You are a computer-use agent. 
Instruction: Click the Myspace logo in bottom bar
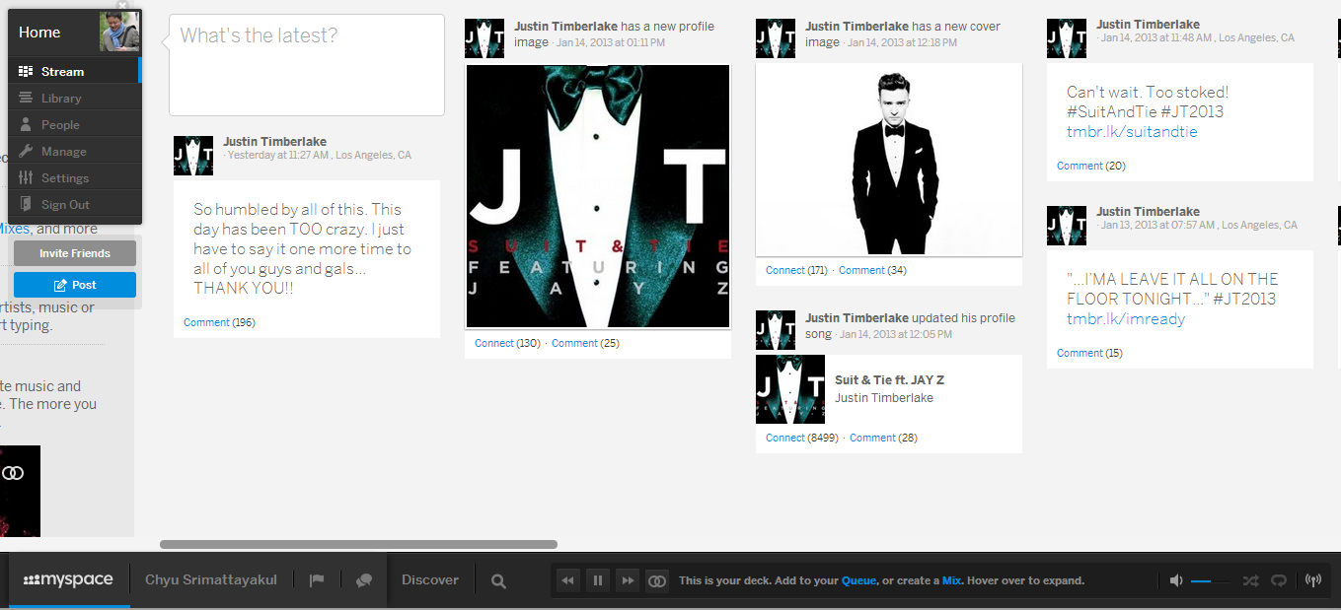[68, 579]
